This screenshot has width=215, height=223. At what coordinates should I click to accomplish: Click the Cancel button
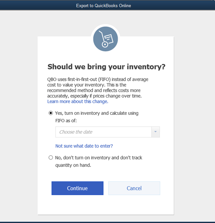134,188
